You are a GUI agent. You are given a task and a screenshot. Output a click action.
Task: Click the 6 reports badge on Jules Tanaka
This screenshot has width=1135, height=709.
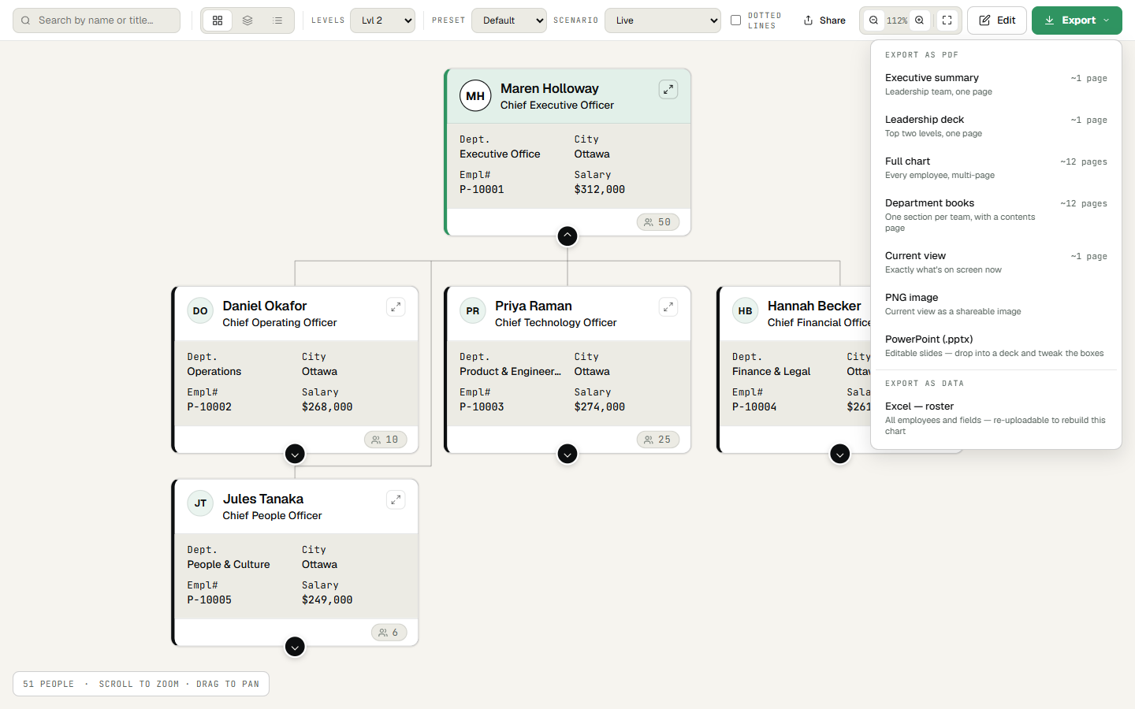point(389,633)
